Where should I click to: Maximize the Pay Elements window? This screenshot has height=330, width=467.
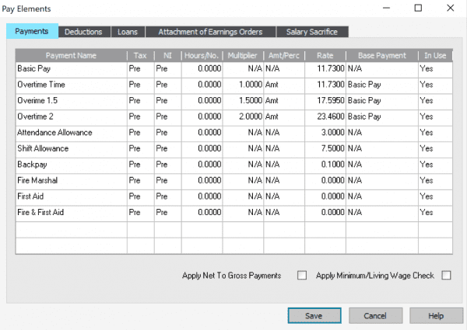pyautogui.click(x=418, y=8)
